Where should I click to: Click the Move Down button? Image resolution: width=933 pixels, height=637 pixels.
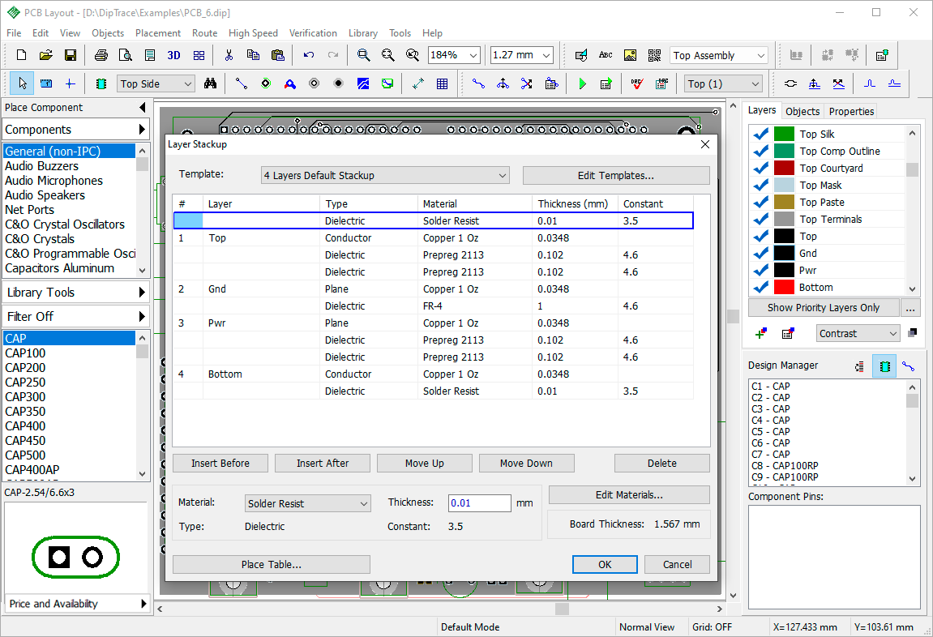click(x=526, y=464)
